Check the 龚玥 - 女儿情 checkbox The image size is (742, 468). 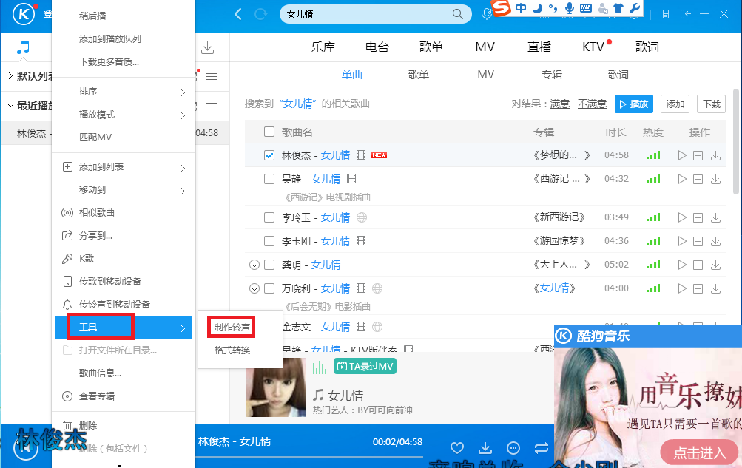[x=269, y=265]
